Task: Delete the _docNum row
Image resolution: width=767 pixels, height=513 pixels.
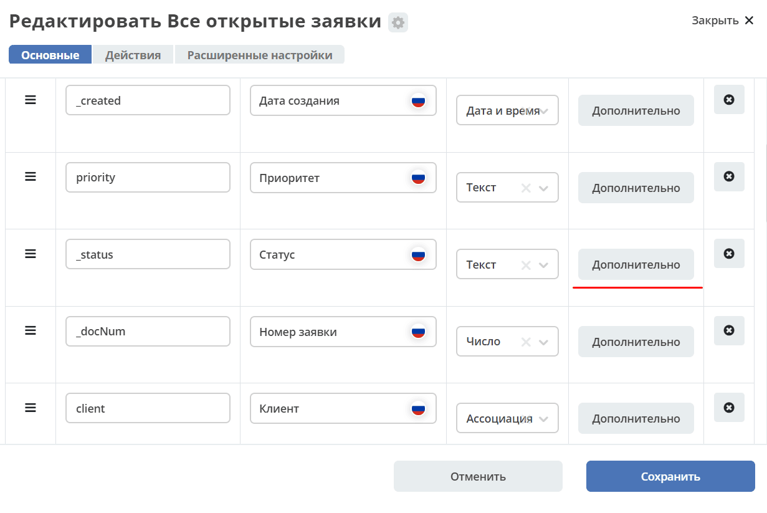Action: coord(729,330)
